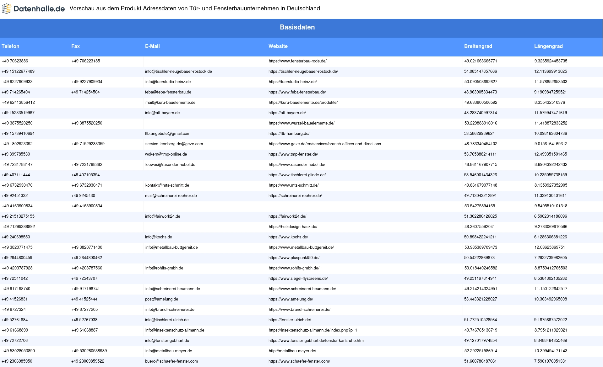Select email service-leonberg.de@geze.com

pos(174,144)
